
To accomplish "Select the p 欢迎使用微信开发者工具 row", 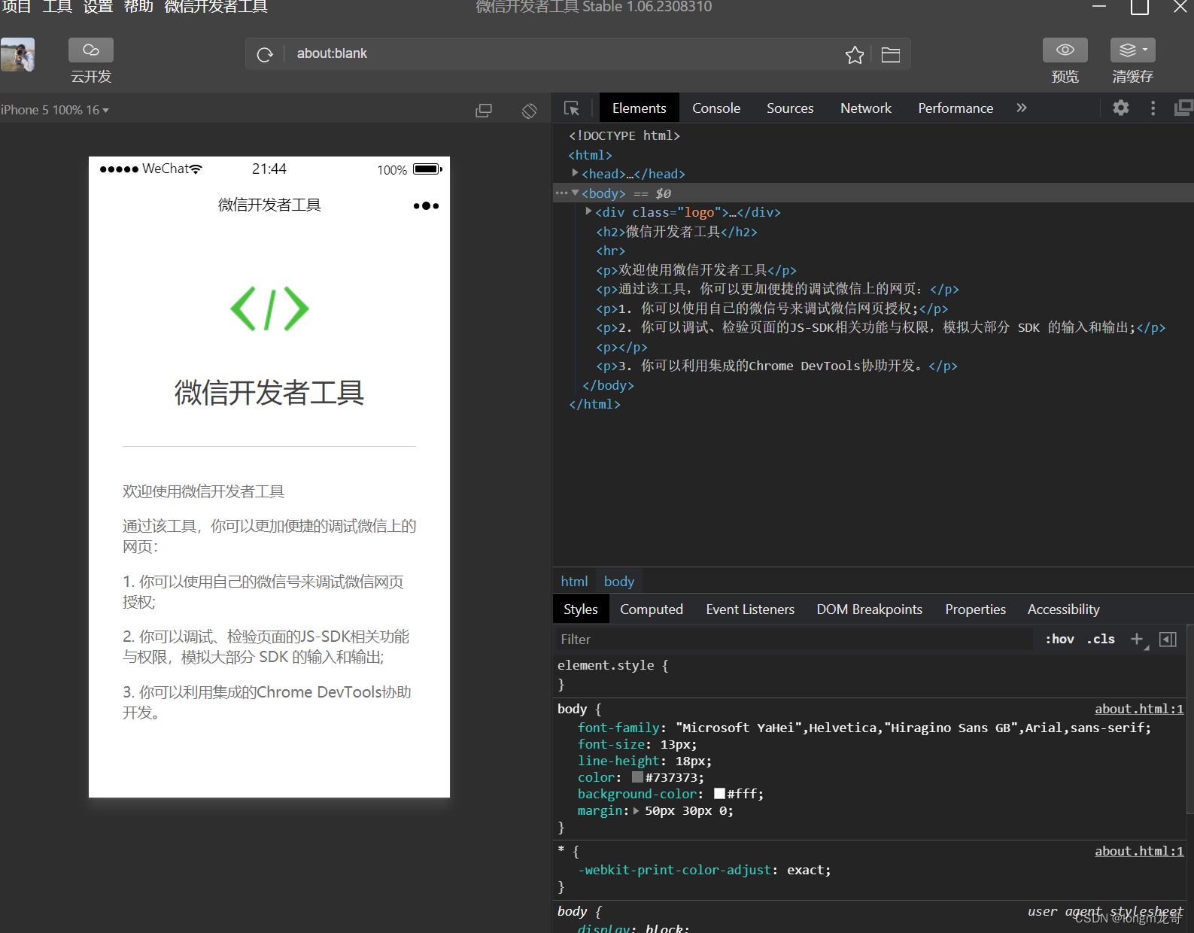I will click(696, 270).
